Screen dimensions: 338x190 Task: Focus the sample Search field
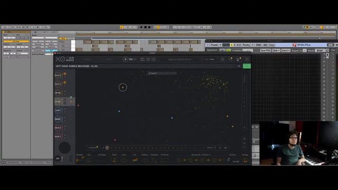coord(162,73)
